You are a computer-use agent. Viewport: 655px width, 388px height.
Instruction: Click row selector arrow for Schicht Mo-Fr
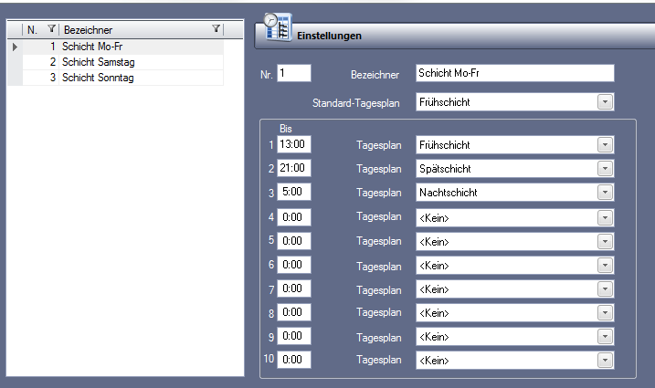[x=15, y=46]
